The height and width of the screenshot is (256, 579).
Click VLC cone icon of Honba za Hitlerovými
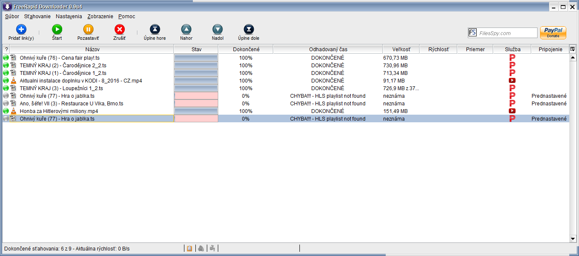(14, 111)
